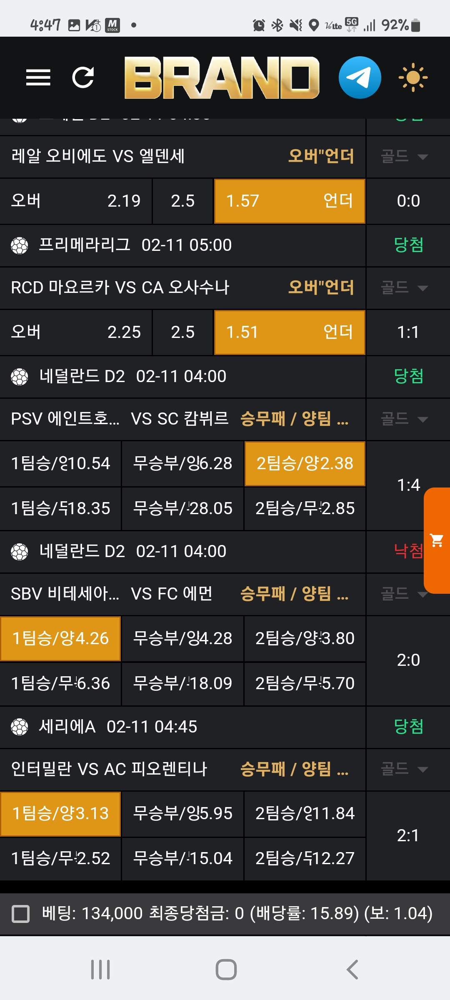Screen dimensions: 450x1000
Task: Select 언더 1.57 odds button
Action: [289, 201]
